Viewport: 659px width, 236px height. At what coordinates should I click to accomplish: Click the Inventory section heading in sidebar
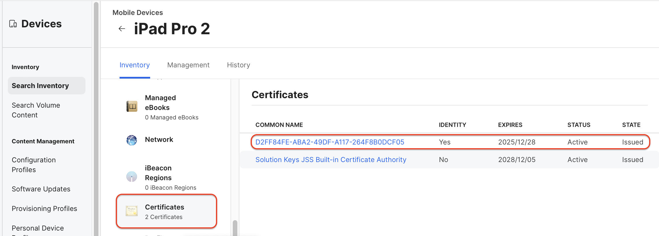click(x=25, y=67)
